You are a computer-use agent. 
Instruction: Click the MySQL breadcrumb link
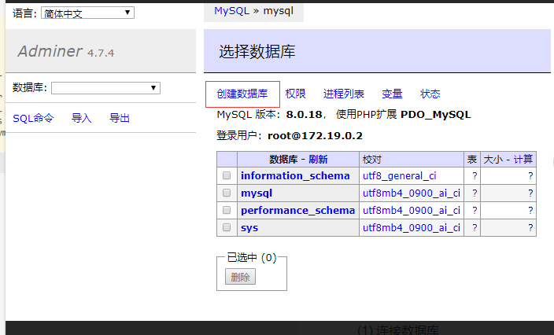point(232,11)
